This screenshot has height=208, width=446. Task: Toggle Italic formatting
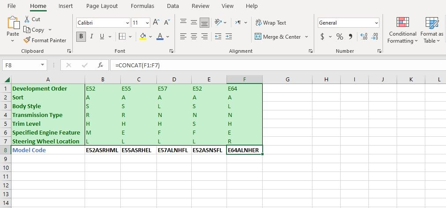(91, 36)
